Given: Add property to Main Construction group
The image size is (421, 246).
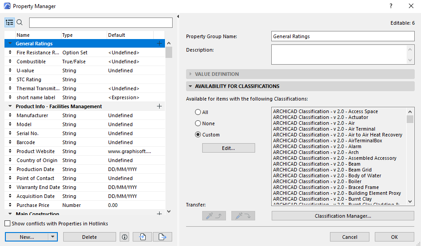Looking at the screenshot, I should (x=159, y=214).
